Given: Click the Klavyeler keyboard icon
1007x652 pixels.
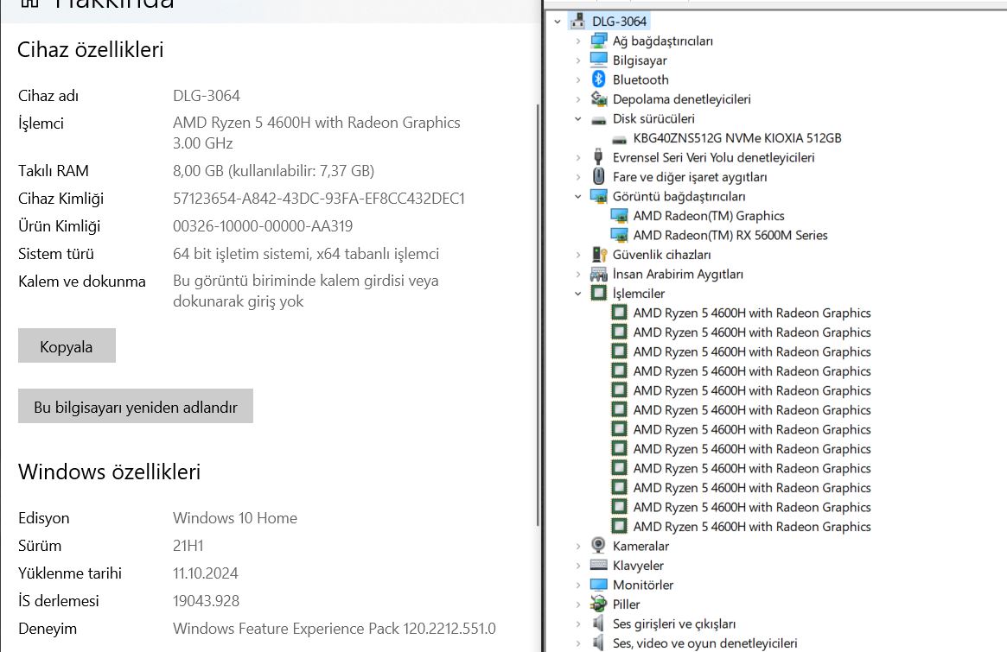Looking at the screenshot, I should [x=598, y=565].
